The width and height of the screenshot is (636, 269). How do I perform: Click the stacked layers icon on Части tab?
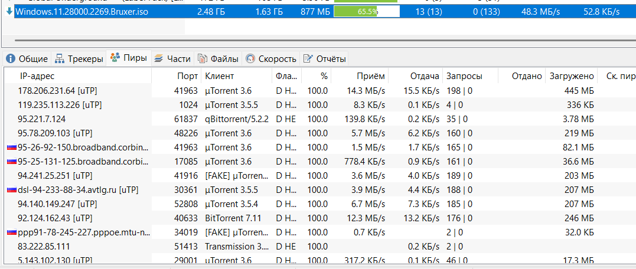tap(159, 59)
